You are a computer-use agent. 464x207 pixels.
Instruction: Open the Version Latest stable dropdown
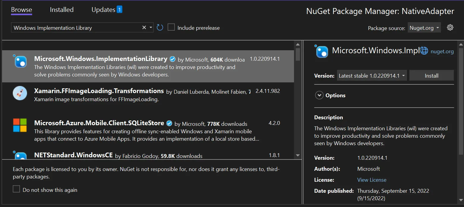(x=372, y=76)
